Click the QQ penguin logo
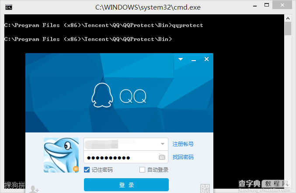This screenshot has width=296, height=193. click(102, 95)
